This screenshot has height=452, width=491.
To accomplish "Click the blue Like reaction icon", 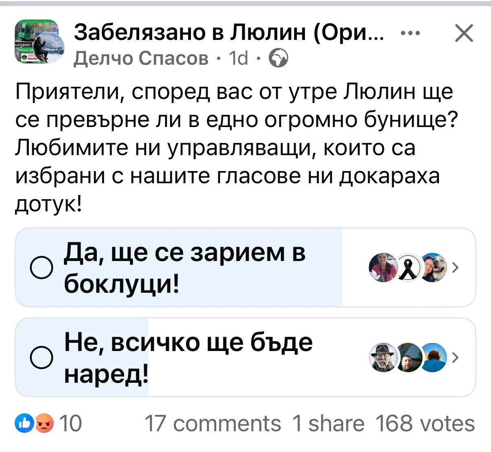I will click(x=22, y=424).
